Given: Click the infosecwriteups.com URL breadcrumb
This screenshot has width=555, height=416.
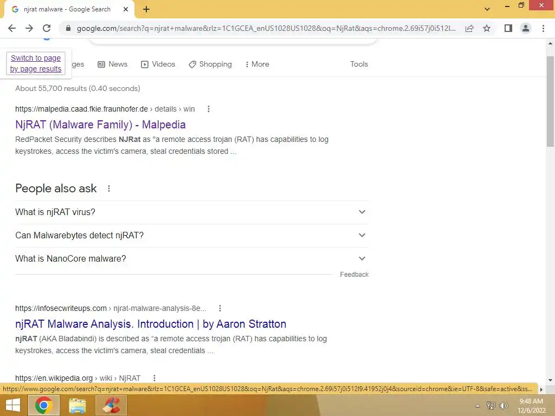Looking at the screenshot, I should [111, 308].
